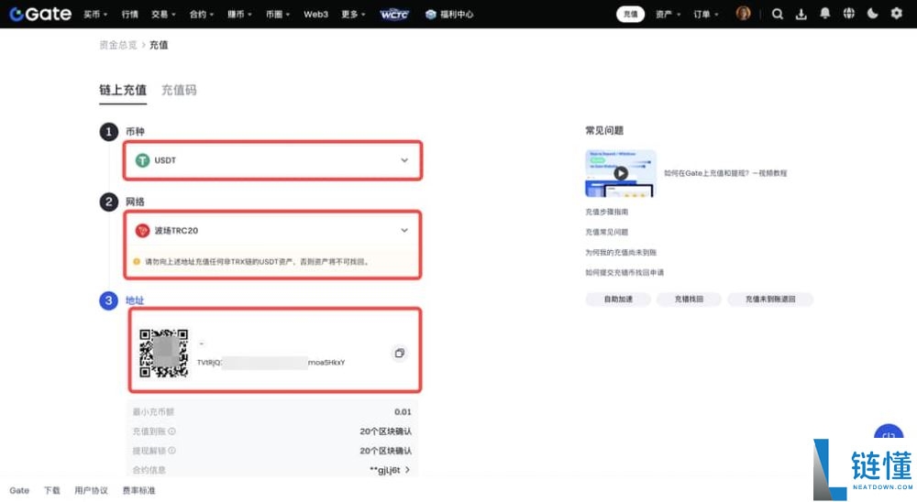
Task: Click the 充值未到账退回 button
Action: (x=770, y=300)
